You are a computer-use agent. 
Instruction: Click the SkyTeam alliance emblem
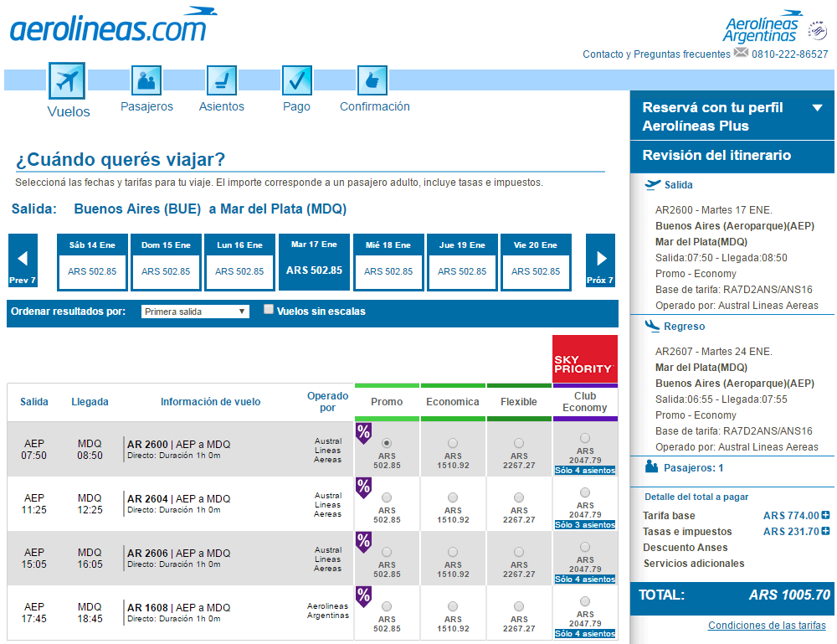(x=817, y=31)
